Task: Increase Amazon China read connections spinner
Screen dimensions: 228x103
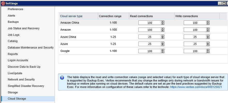Action: [x=163, y=22]
